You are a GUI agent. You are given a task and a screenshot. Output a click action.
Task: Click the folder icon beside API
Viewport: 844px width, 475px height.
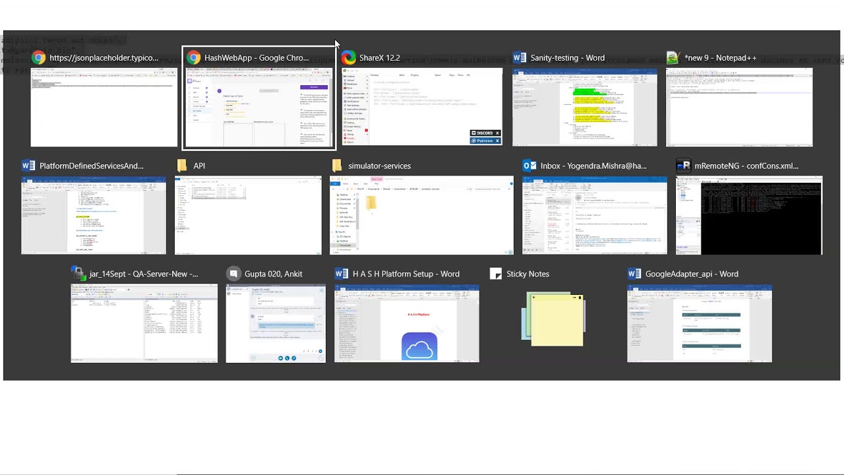pos(182,166)
